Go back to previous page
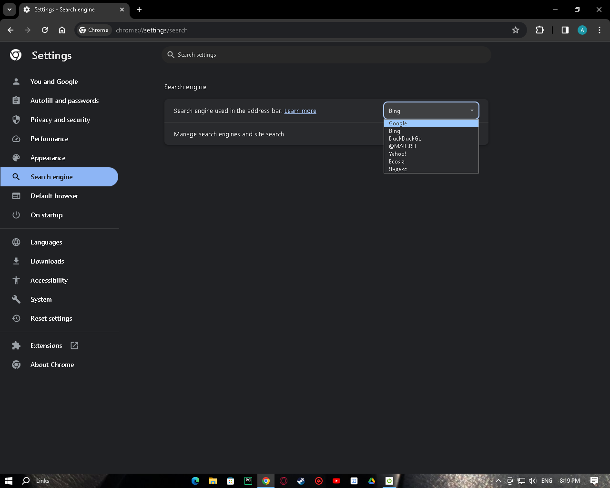The width and height of the screenshot is (610, 488). click(10, 30)
